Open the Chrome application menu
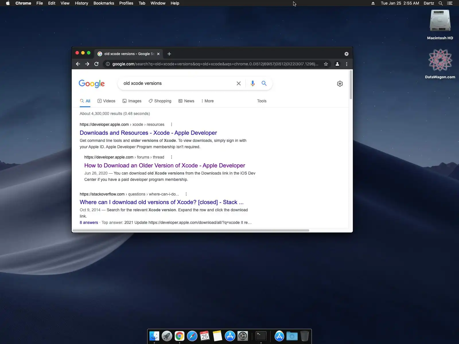This screenshot has width=459, height=344. pyautogui.click(x=23, y=3)
